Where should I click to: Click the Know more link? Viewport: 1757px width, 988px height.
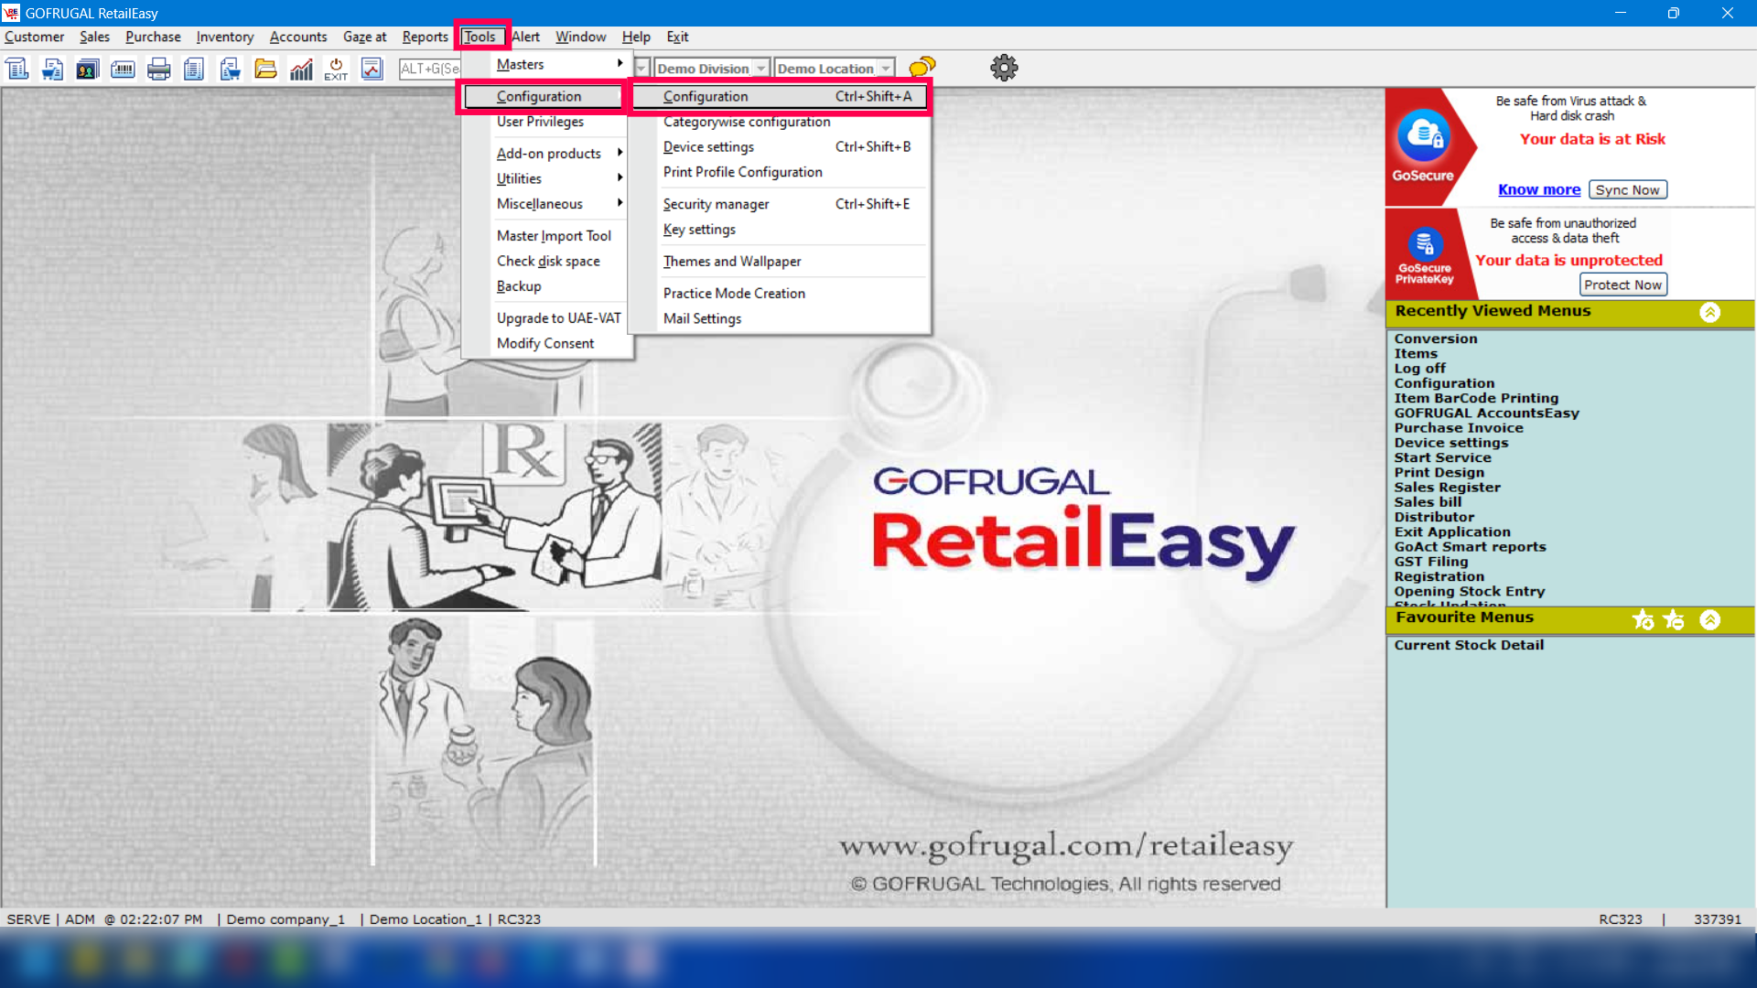[1538, 189]
